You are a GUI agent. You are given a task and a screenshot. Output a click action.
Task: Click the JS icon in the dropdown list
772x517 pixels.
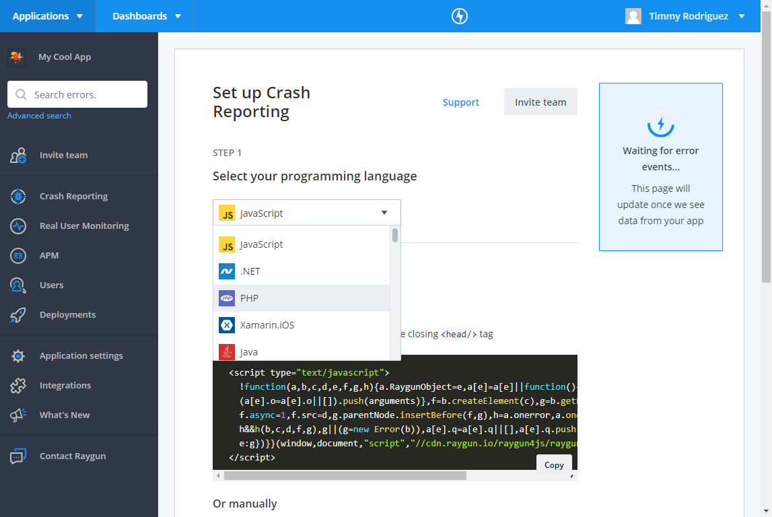pos(226,245)
